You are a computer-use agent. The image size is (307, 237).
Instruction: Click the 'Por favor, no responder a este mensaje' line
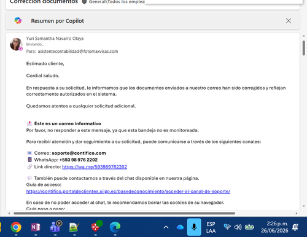(x=112, y=130)
